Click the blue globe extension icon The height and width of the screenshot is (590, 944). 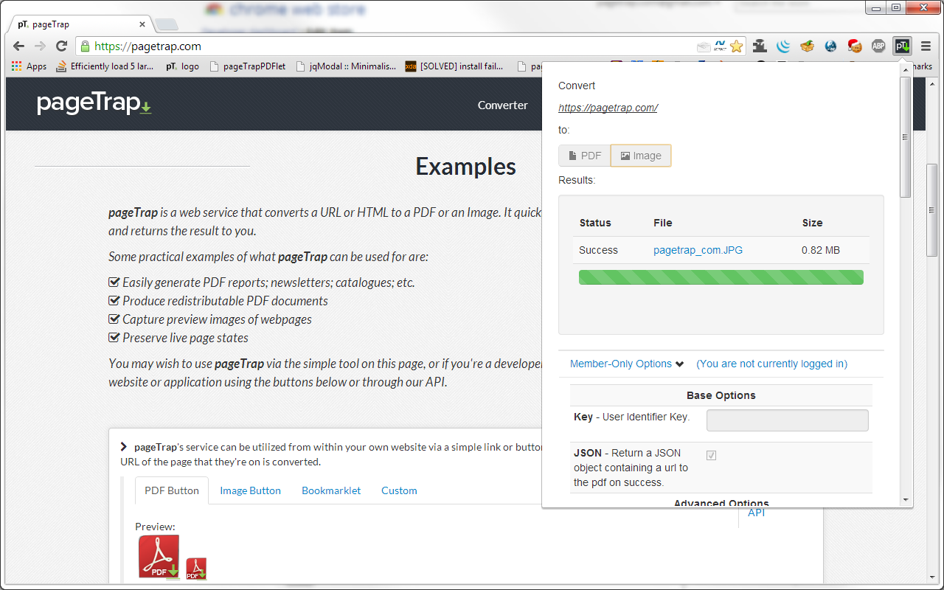831,46
